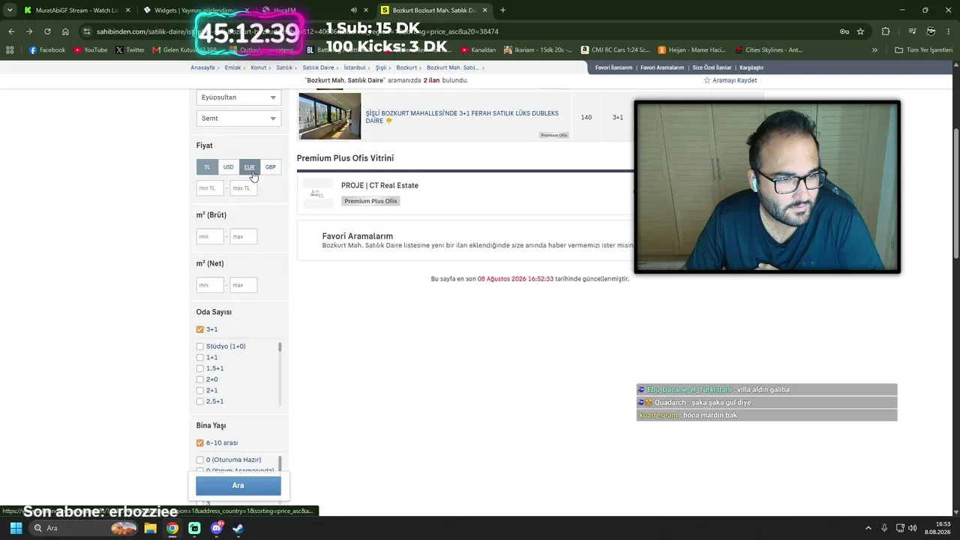
Task: Open Karşılaştır menu item
Action: coord(751,67)
